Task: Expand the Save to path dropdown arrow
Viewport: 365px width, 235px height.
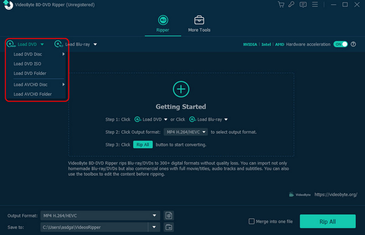Action: pos(154,227)
